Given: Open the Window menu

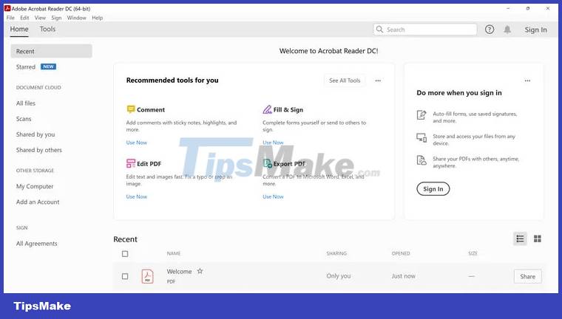Looking at the screenshot, I should tap(76, 18).
